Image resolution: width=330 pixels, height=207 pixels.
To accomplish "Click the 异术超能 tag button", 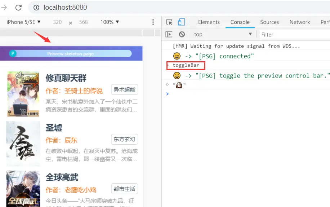I will [125, 90].
